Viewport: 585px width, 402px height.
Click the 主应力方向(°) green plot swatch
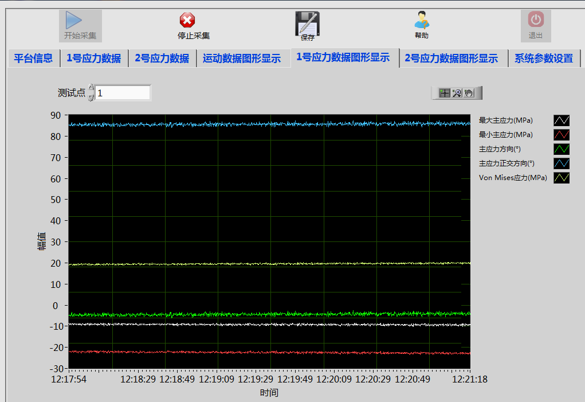[562, 149]
